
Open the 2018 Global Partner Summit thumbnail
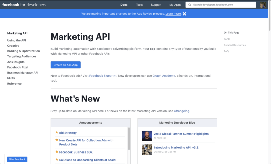147,136
